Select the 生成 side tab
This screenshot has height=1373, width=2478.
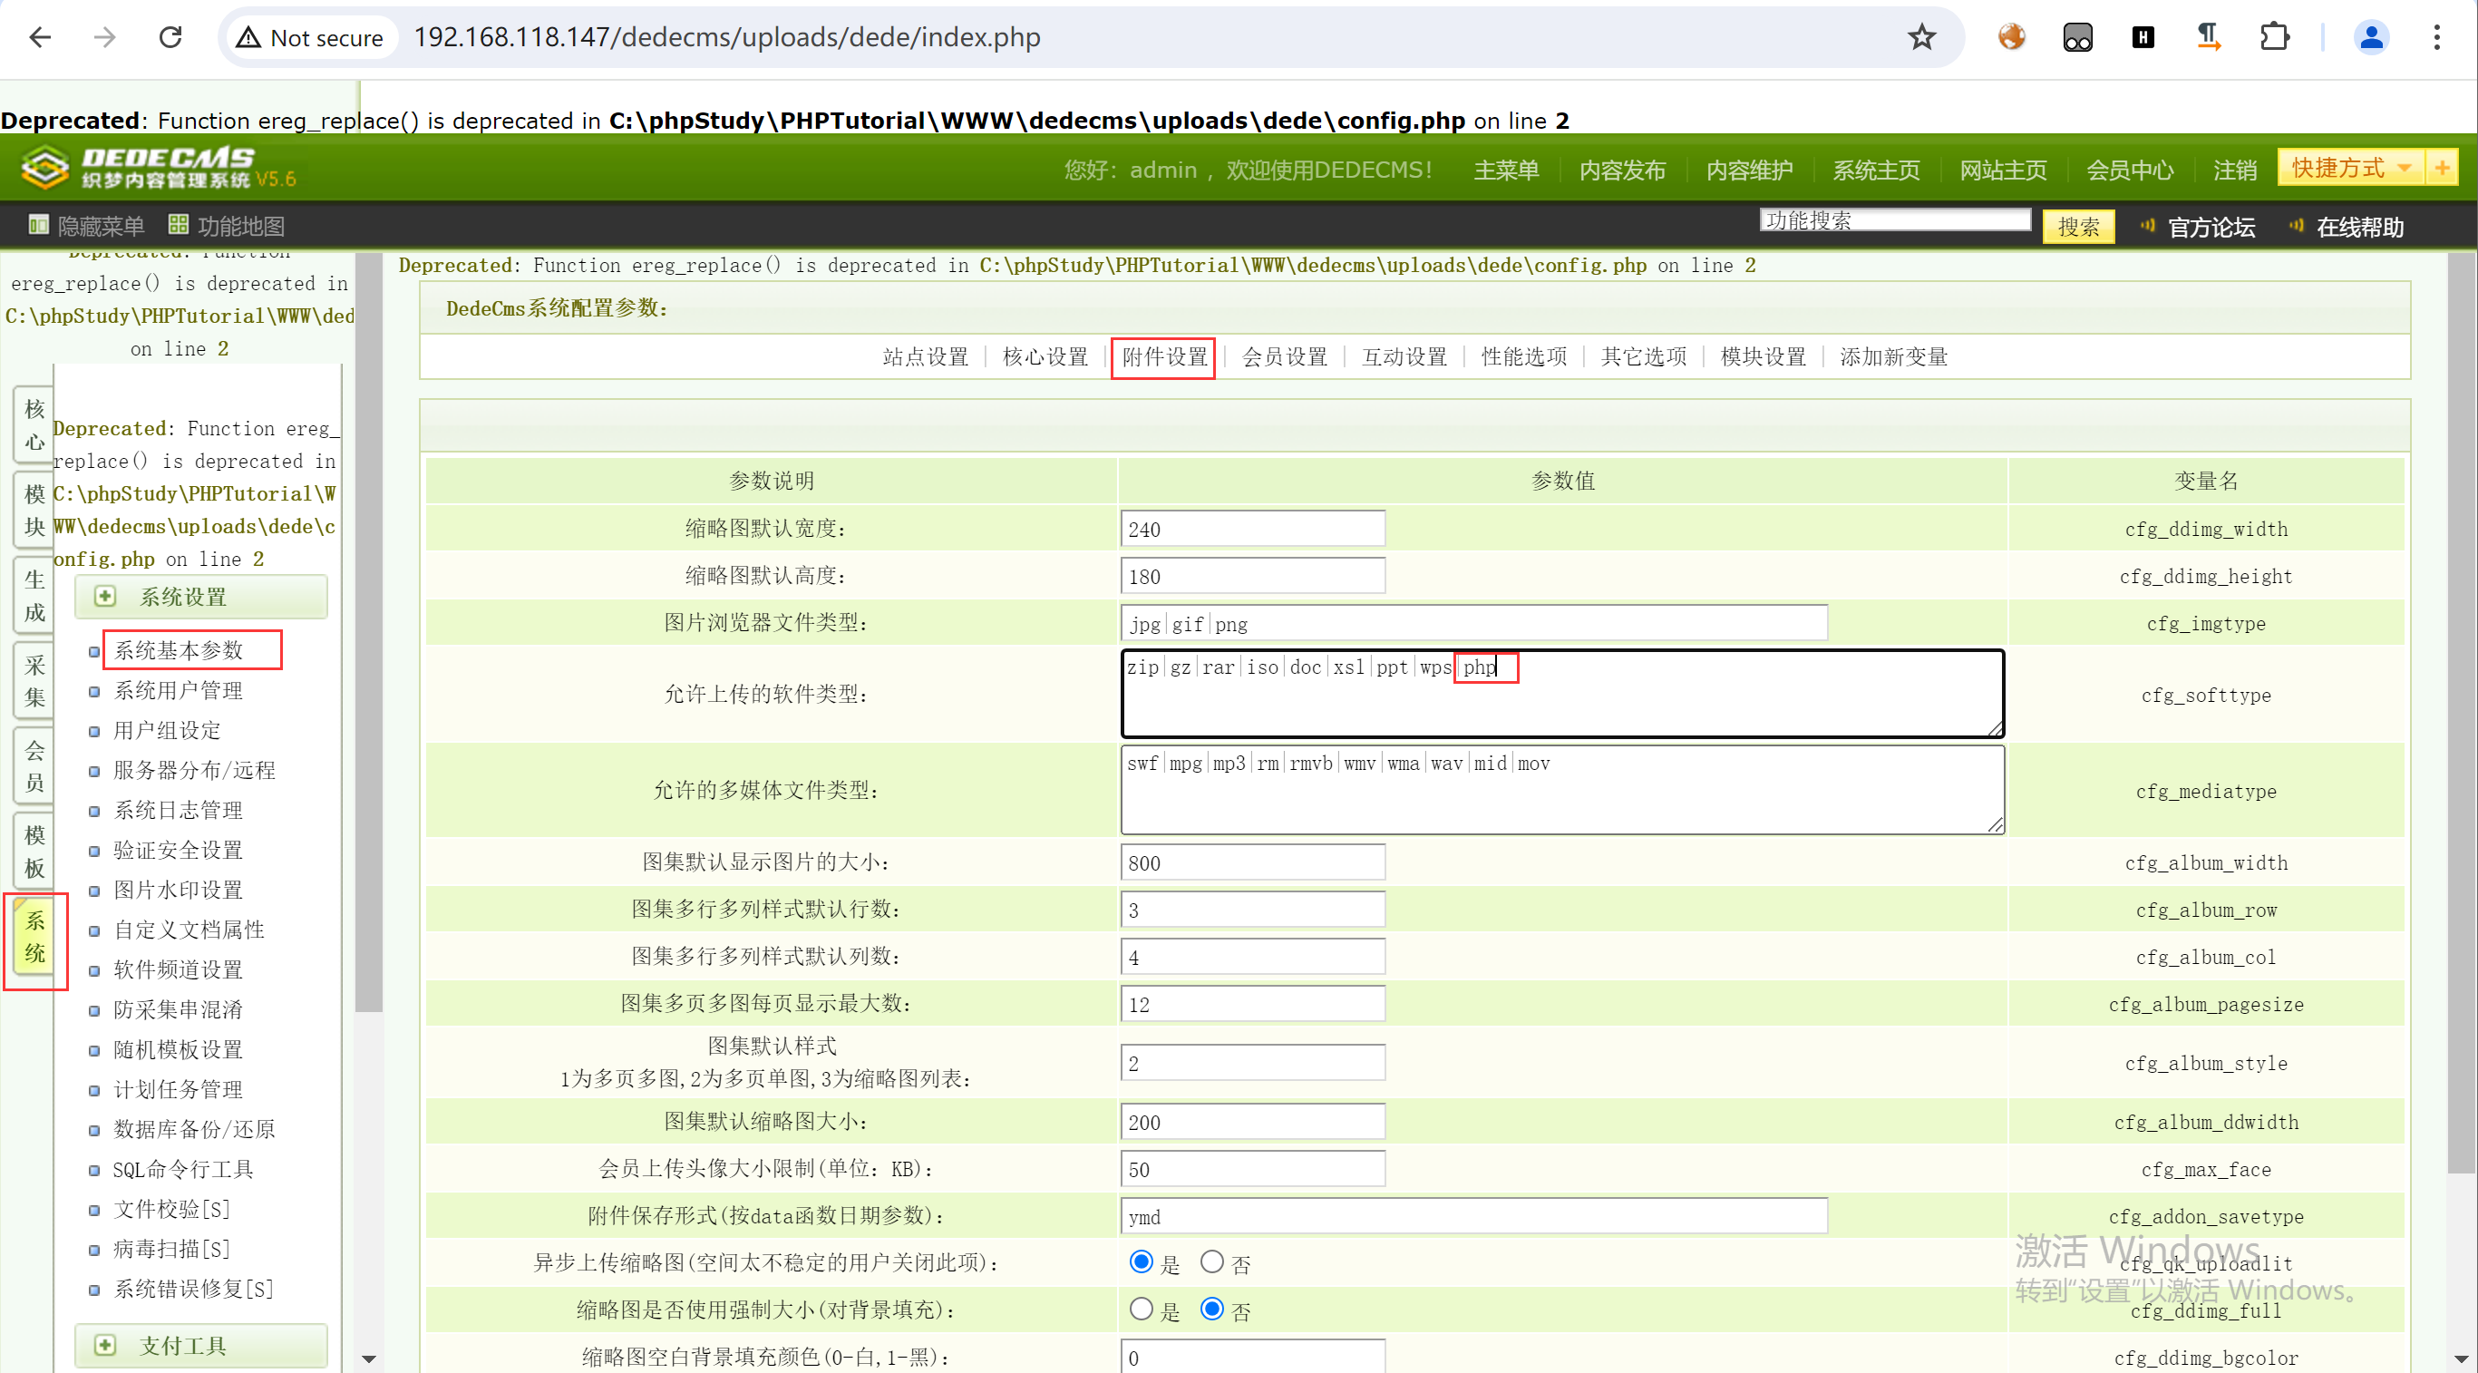tap(34, 596)
